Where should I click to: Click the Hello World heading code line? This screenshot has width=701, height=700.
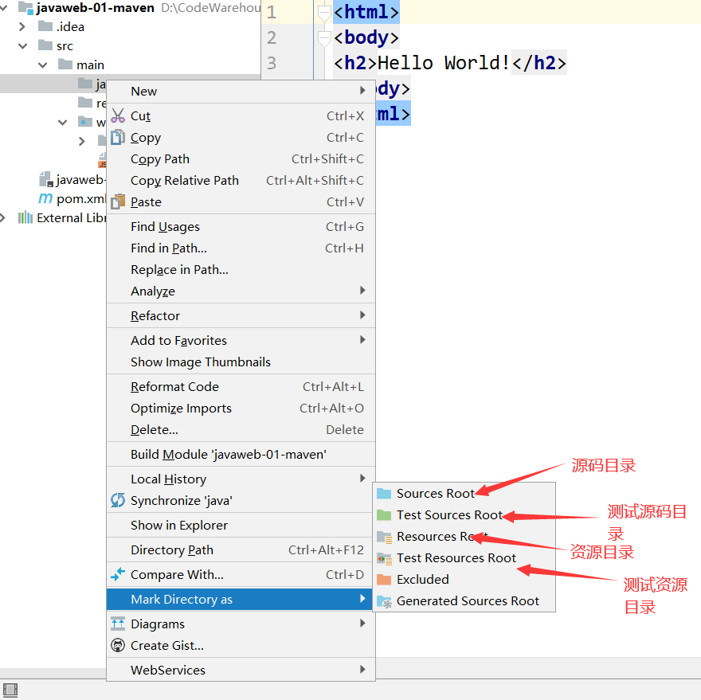(450, 63)
